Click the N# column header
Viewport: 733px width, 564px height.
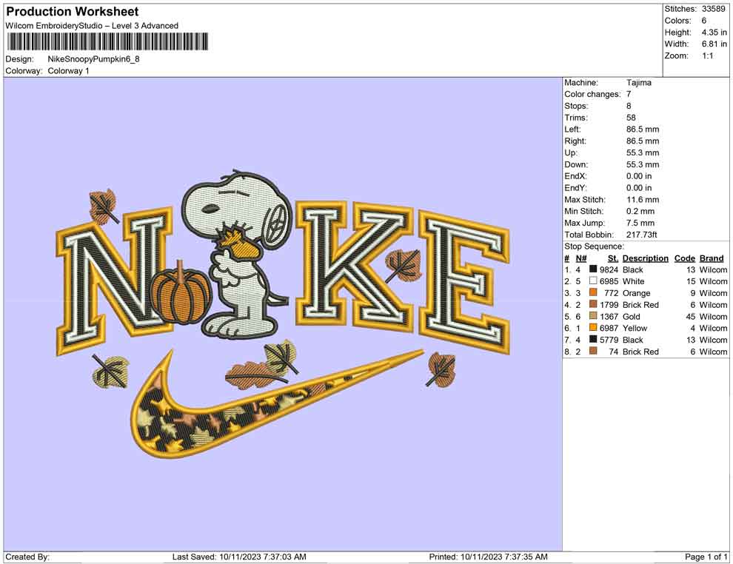[581, 258]
